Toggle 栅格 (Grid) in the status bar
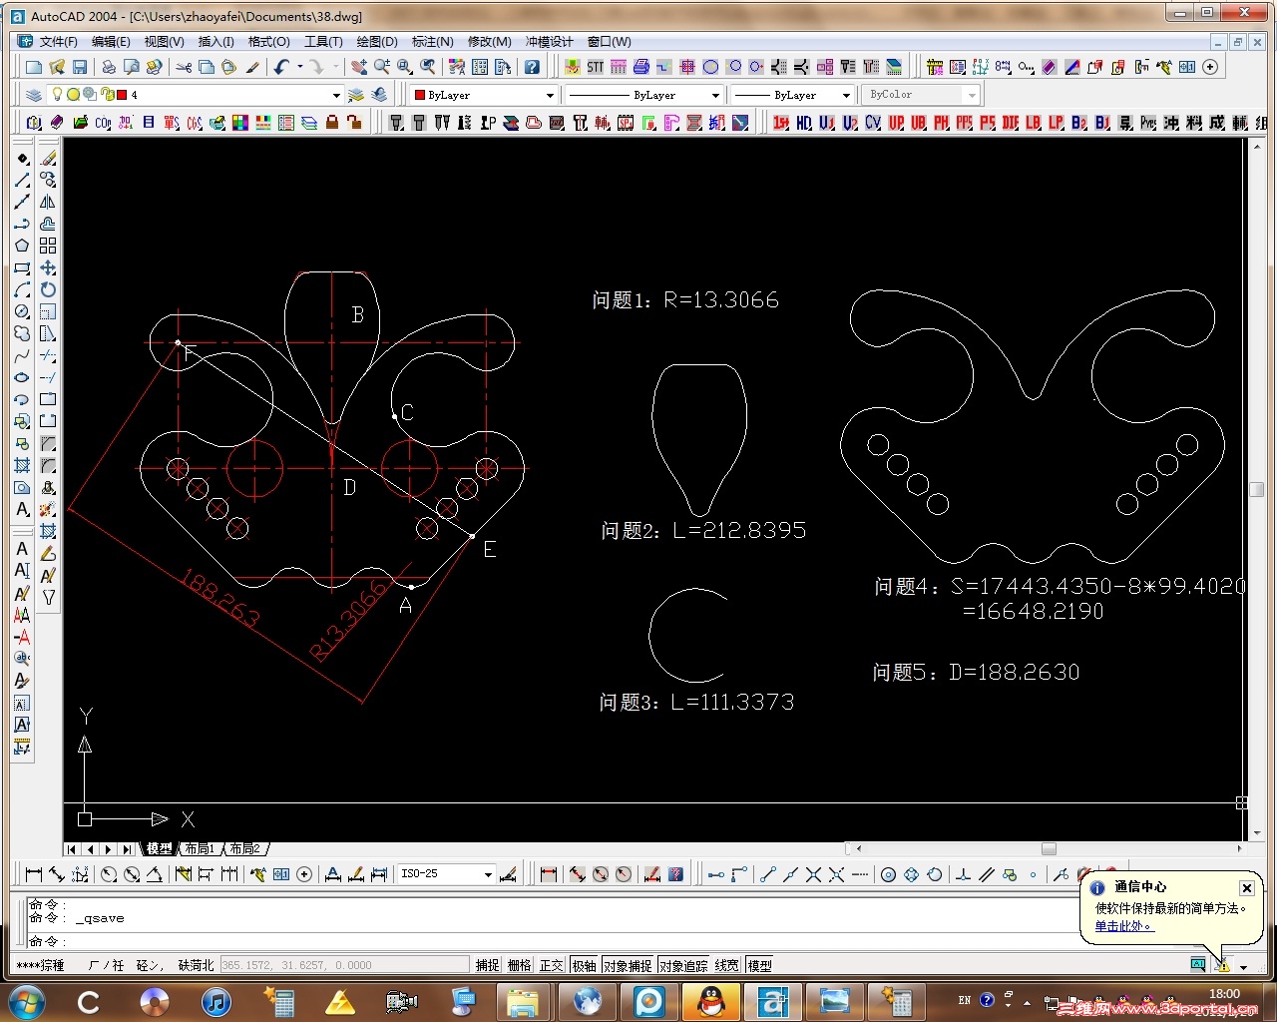Image resolution: width=1277 pixels, height=1022 pixels. tap(520, 965)
